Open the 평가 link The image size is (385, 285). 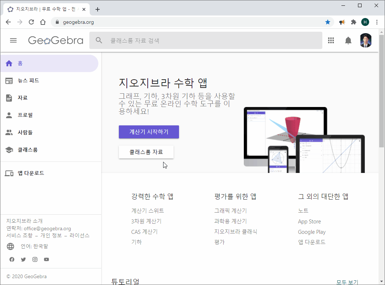219,242
